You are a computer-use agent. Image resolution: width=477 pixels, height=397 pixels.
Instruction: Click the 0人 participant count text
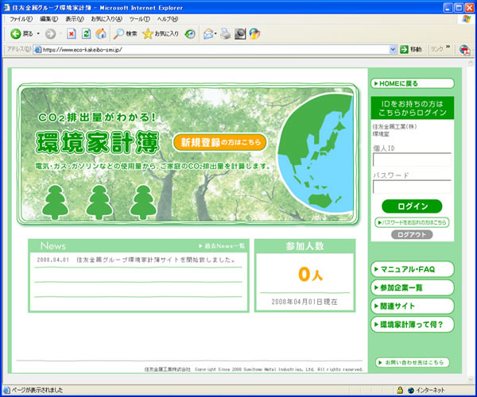[x=310, y=274]
